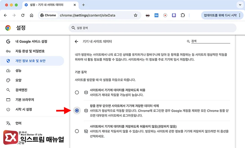Select 사이트에서 기기에 데이터를 저장하도록 허용 radio
The width and height of the screenshot is (245, 148).
[x=77, y=92]
